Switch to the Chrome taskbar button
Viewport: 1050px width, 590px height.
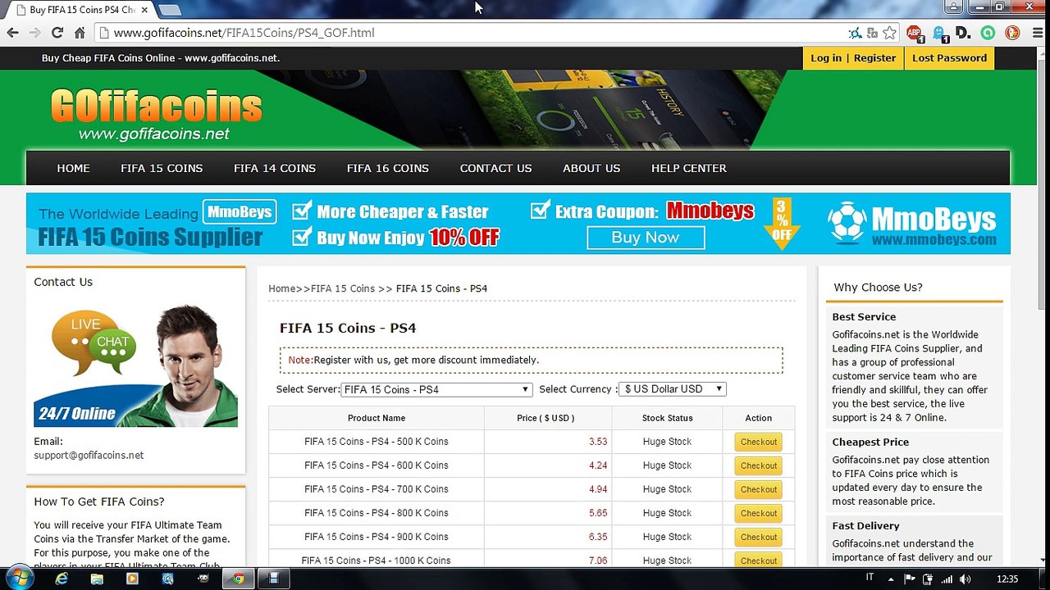(x=238, y=579)
